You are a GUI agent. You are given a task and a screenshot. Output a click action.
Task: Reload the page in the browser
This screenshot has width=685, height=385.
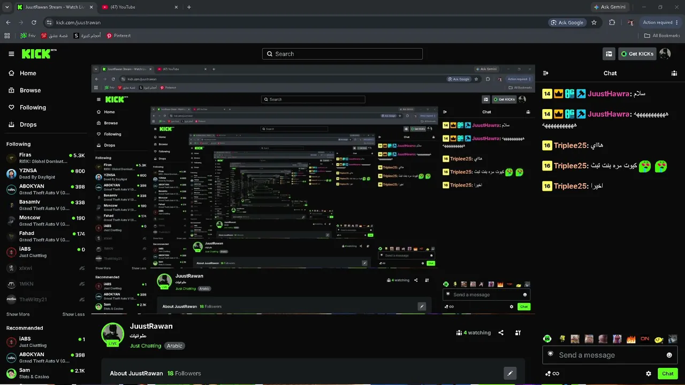tap(34, 22)
